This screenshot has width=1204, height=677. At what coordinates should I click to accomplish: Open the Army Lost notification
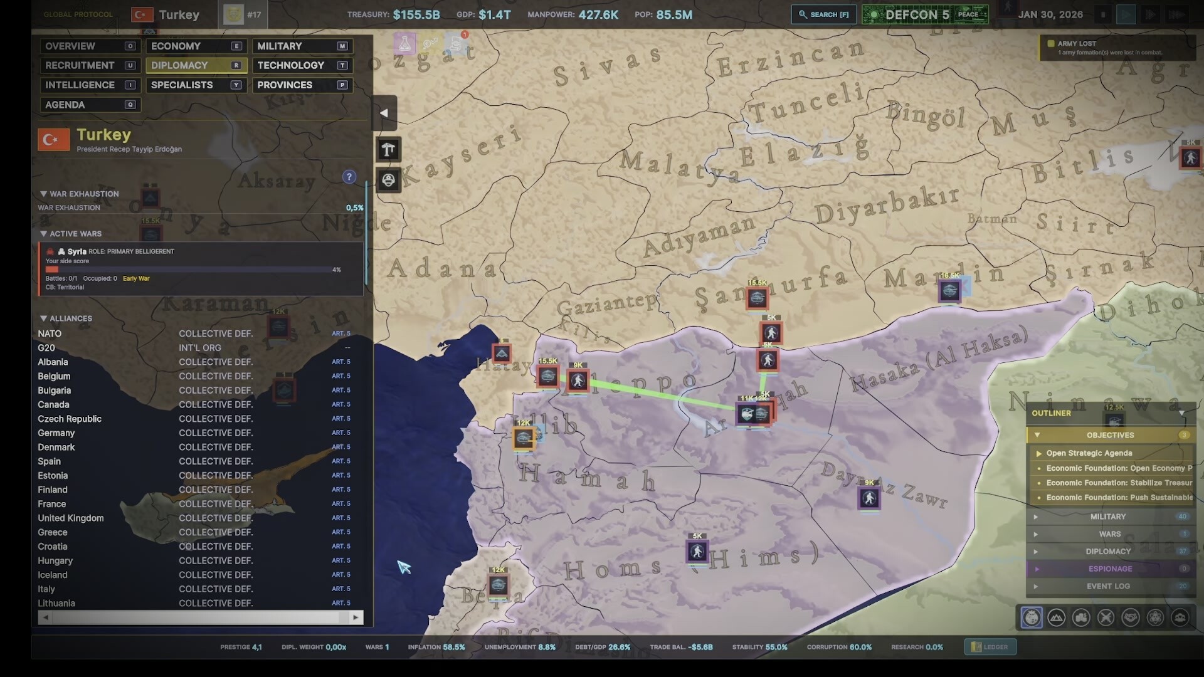(1117, 48)
